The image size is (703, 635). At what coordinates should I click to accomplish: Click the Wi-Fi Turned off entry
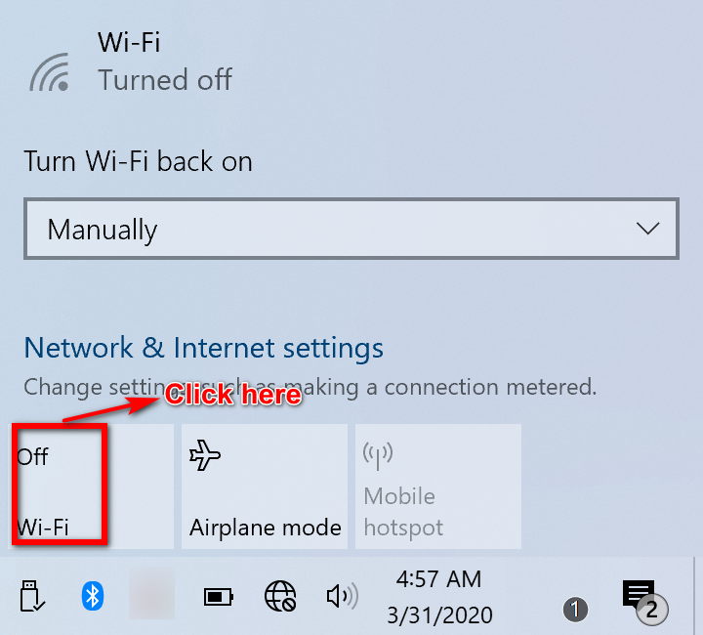click(130, 62)
